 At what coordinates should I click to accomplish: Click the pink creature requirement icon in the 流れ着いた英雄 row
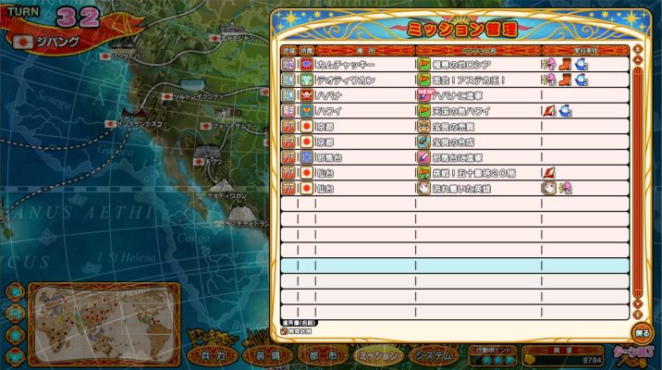click(565, 188)
